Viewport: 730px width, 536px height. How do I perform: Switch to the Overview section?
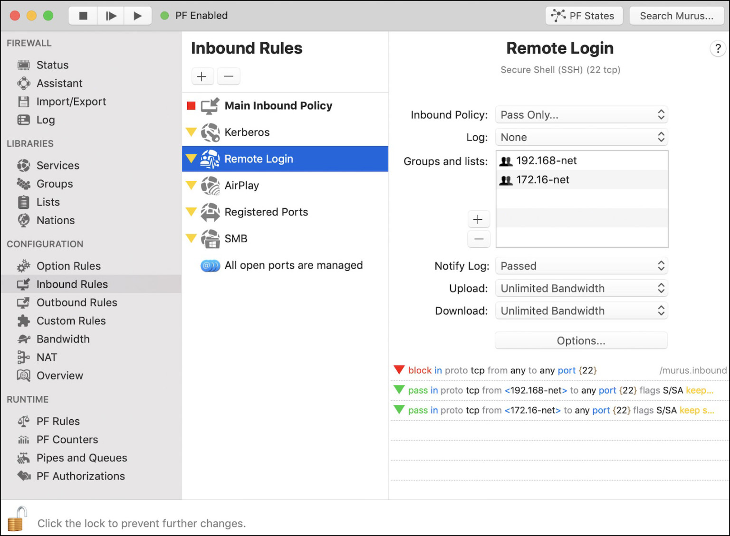coord(23,376)
